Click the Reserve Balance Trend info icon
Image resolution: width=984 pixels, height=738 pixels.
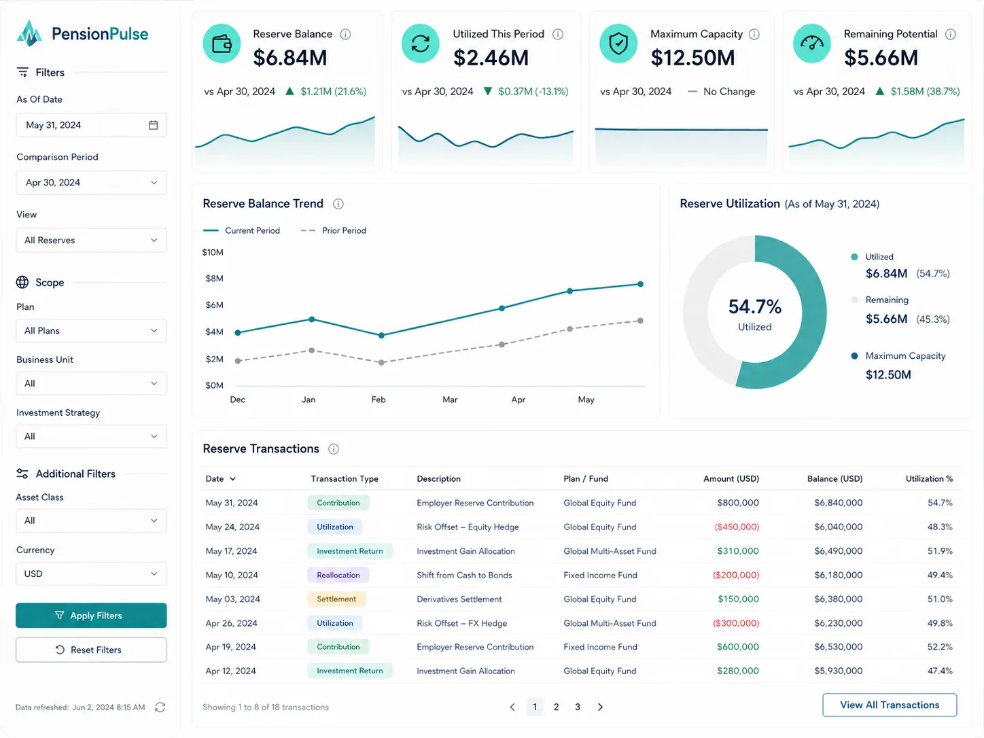tap(338, 204)
